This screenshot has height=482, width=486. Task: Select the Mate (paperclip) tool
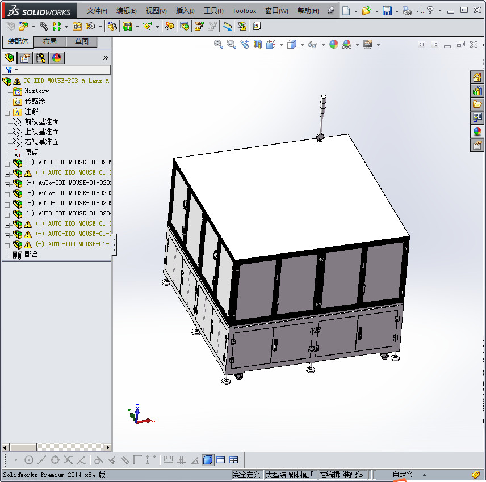(44, 26)
